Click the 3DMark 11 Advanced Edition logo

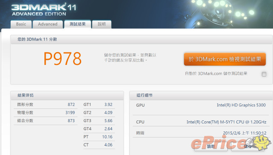click(44, 10)
